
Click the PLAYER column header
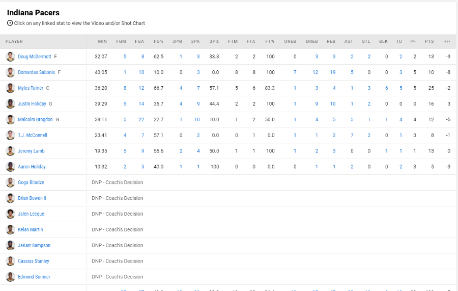click(14, 41)
